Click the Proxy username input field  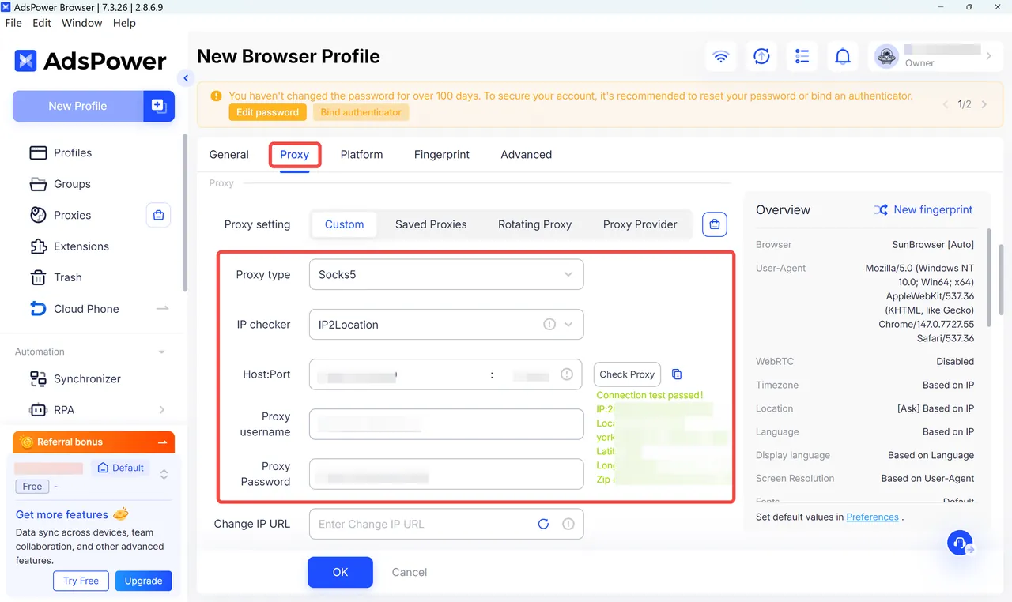click(446, 424)
